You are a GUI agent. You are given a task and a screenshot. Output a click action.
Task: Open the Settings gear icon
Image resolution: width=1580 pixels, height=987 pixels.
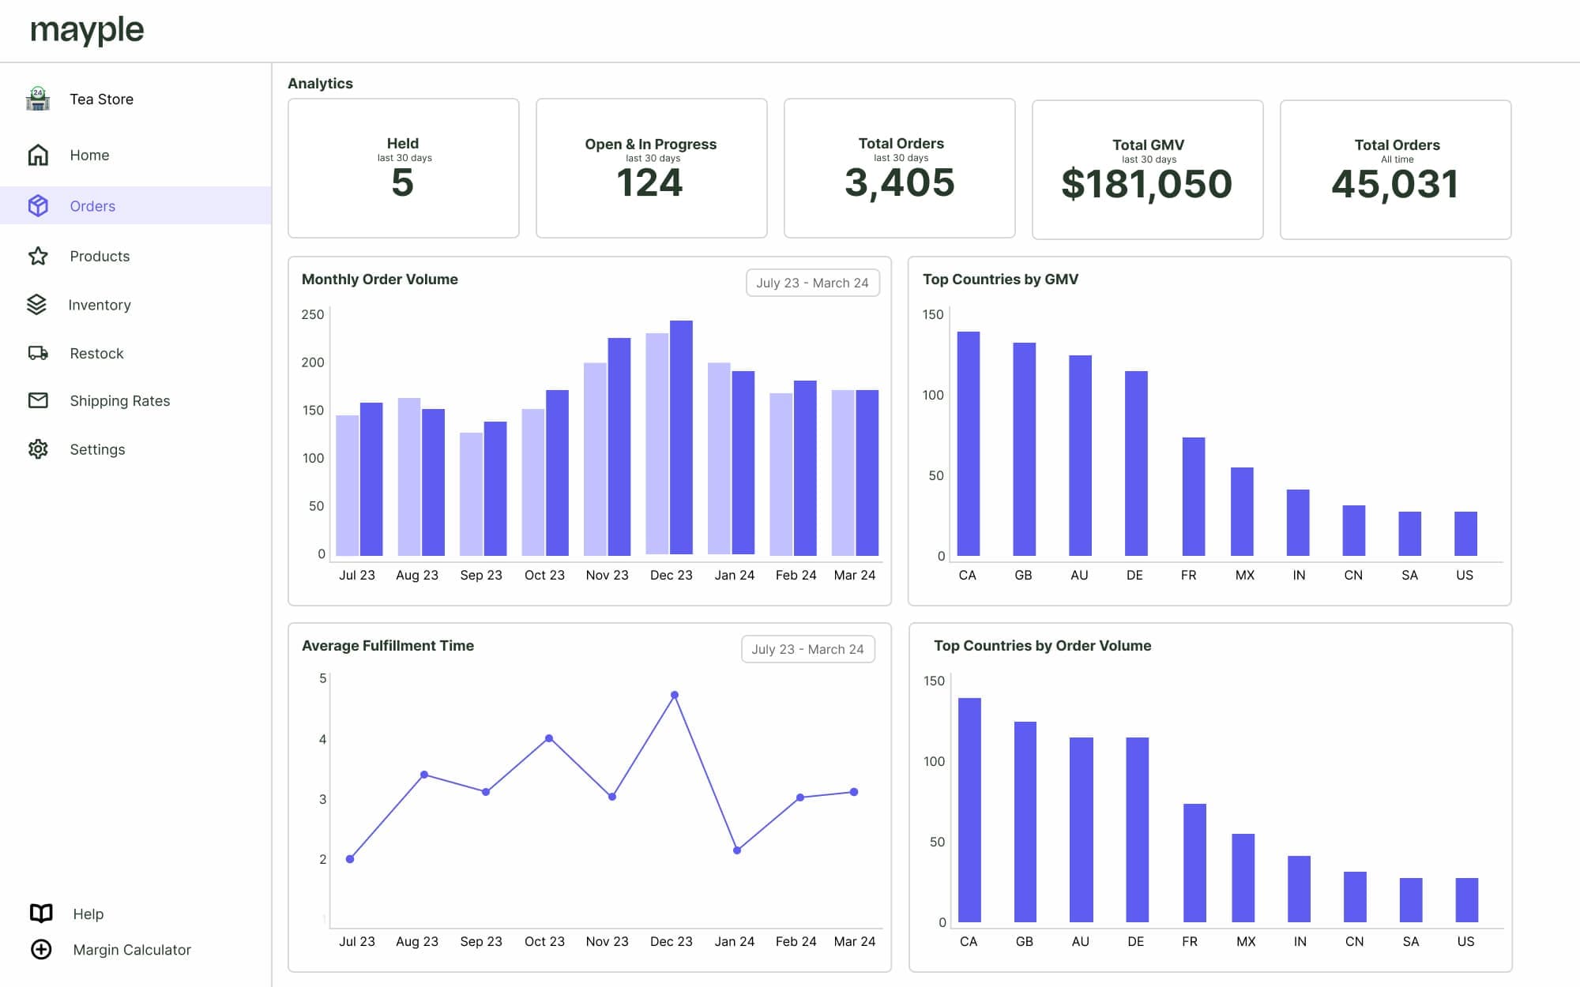[39, 448]
